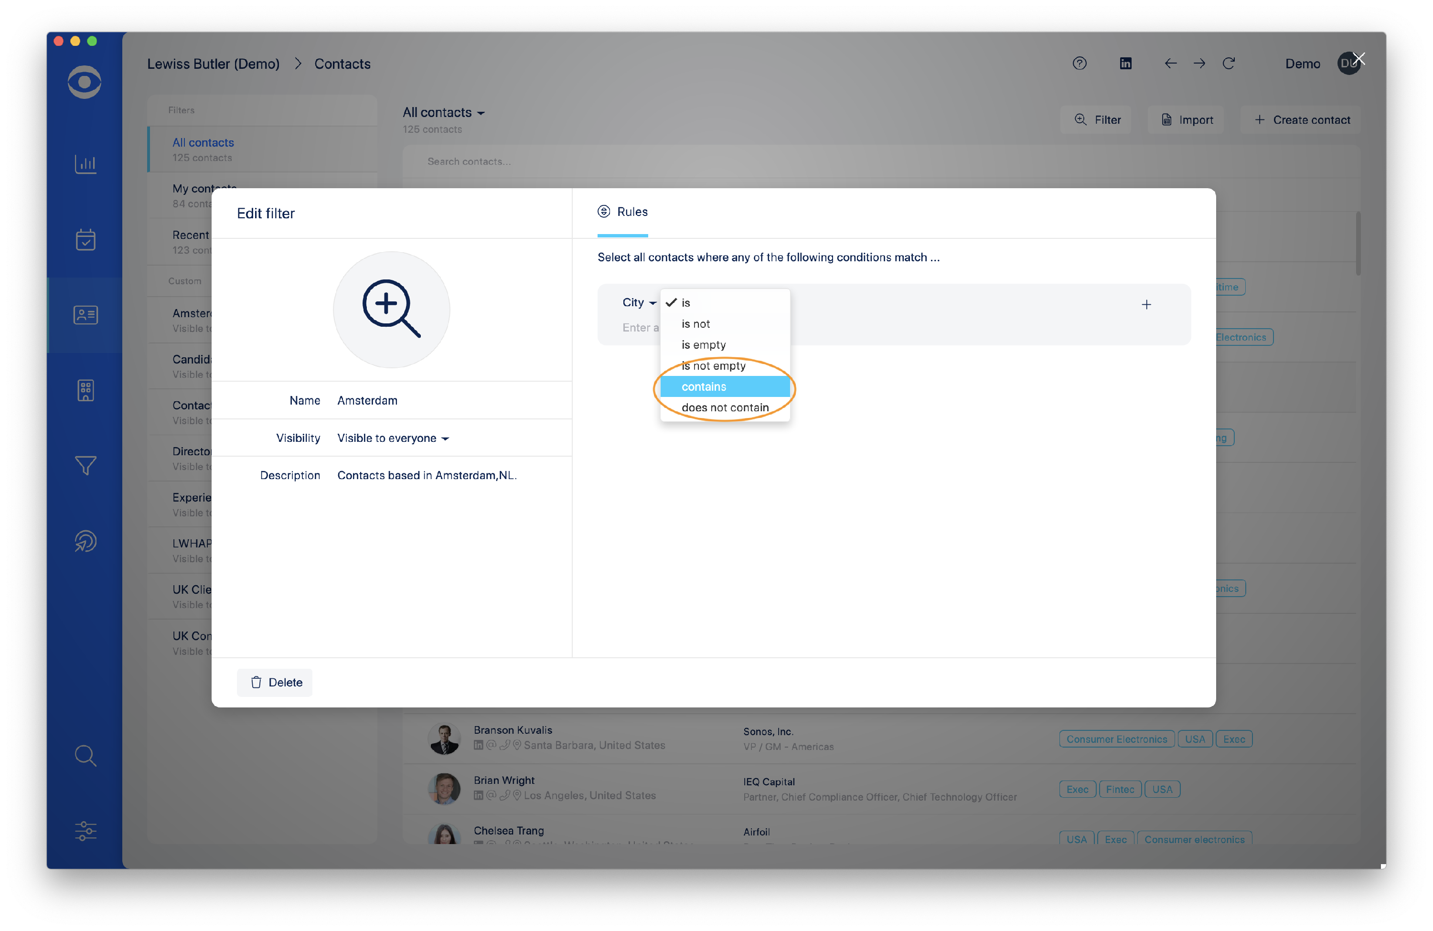Close the Edit filter dialog with X

pos(1358,58)
